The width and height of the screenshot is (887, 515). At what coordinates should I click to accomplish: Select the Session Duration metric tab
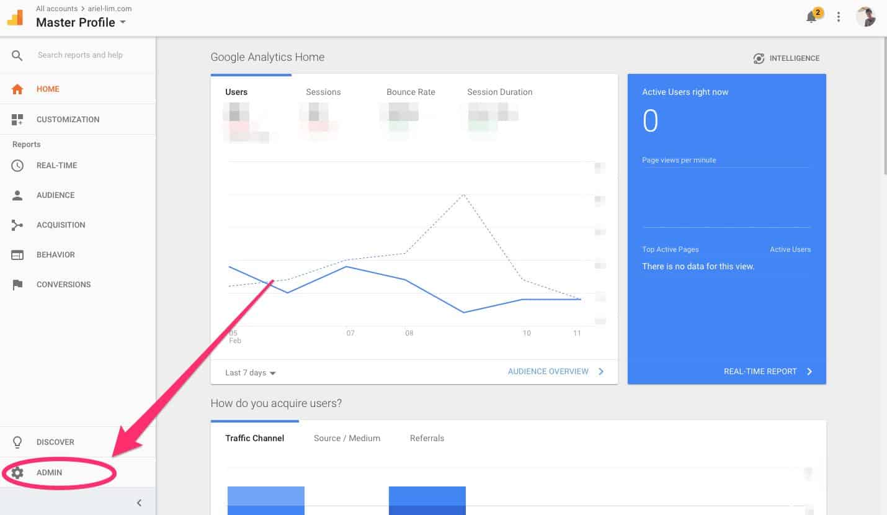click(x=500, y=92)
